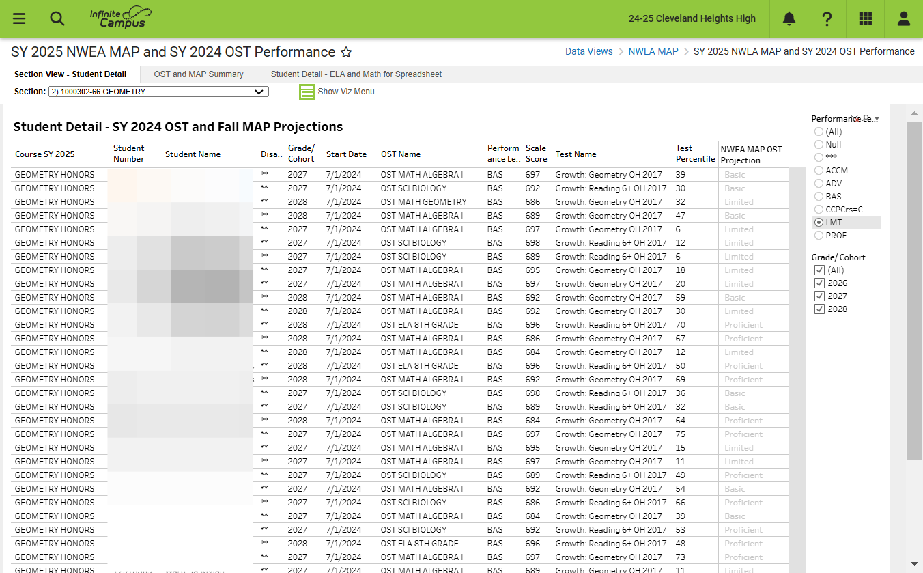Click the Student Name column header
This screenshot has width=923, height=573.
pyautogui.click(x=193, y=154)
